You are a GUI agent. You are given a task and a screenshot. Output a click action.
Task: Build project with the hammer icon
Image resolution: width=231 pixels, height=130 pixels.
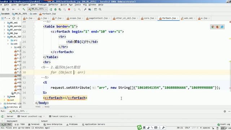pos(24,9)
